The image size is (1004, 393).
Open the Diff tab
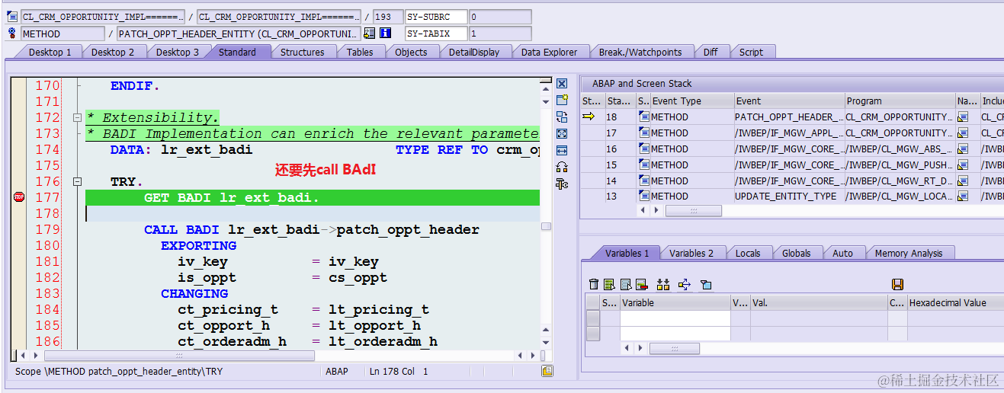(710, 52)
